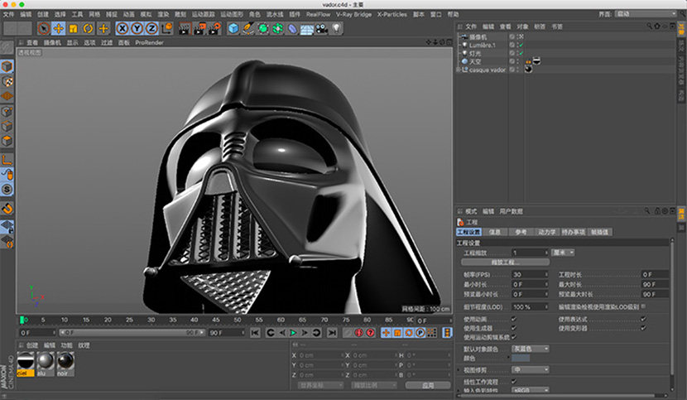Click the light bulb icon in toolbar

(x=337, y=28)
